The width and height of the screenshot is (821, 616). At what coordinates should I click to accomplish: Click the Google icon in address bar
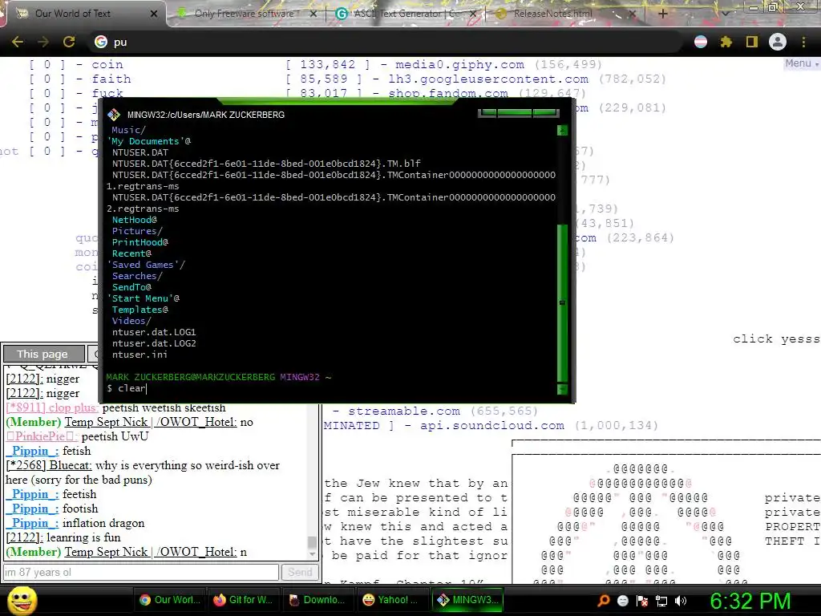pos(100,42)
